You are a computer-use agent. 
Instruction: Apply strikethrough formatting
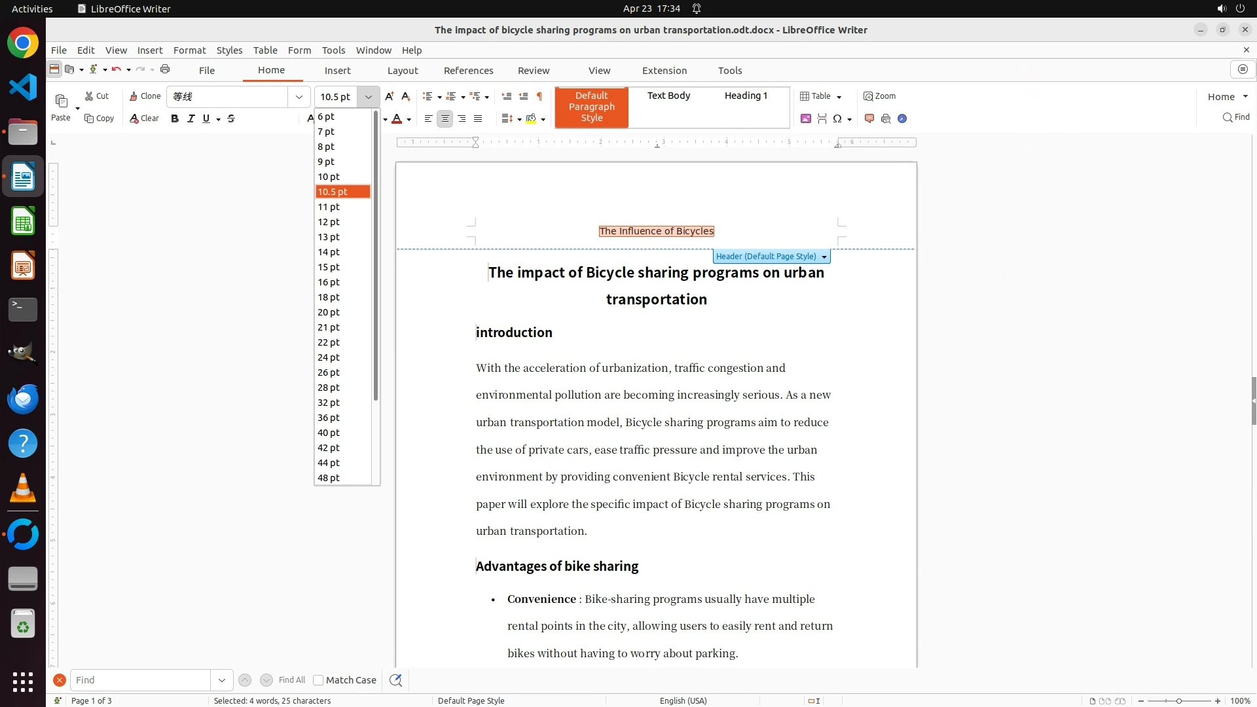pos(231,118)
